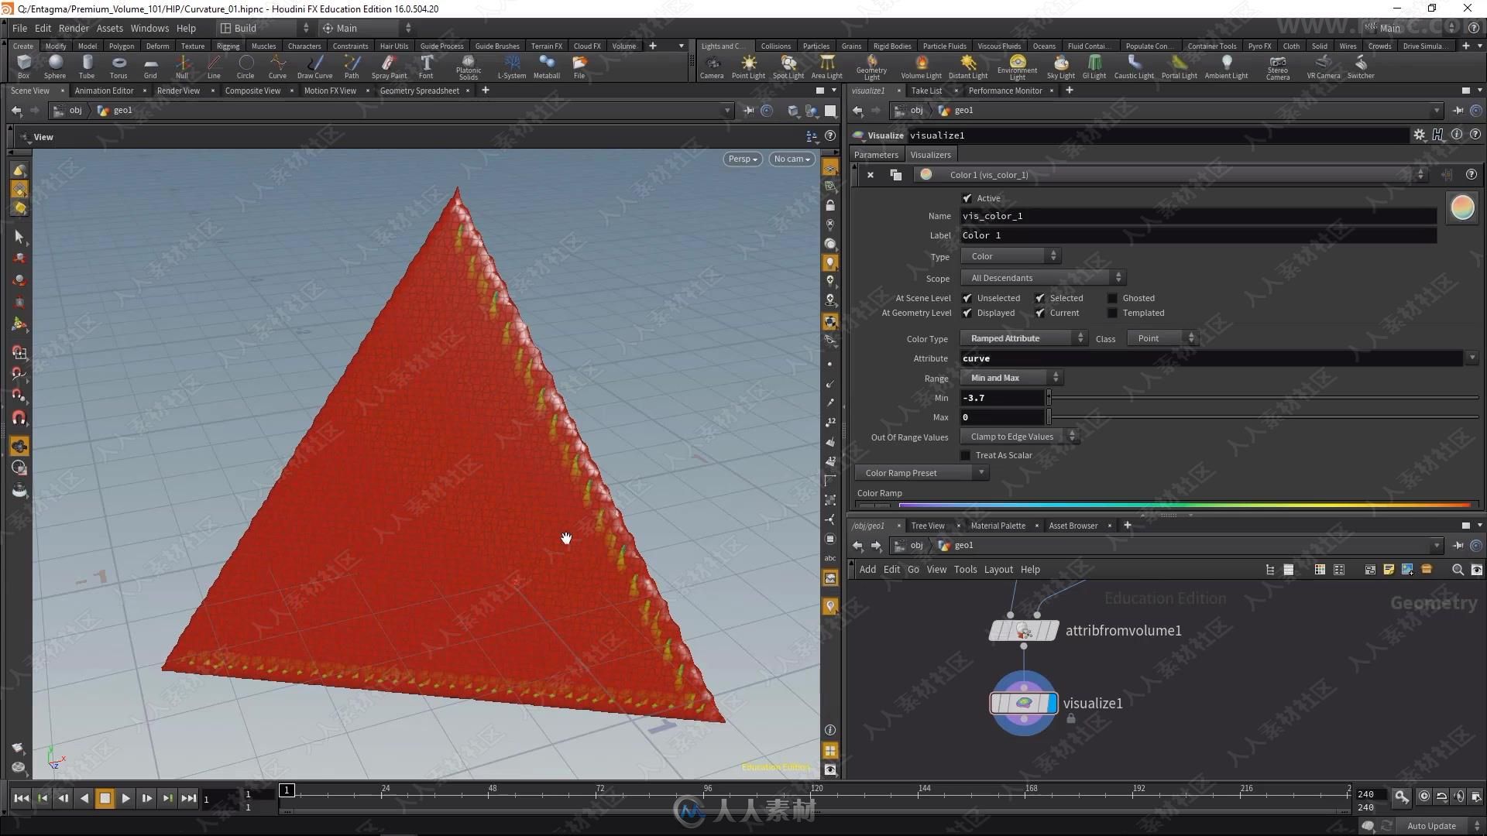Add an Area Light
Viewport: 1487px width, 836px height.
pyautogui.click(x=827, y=67)
